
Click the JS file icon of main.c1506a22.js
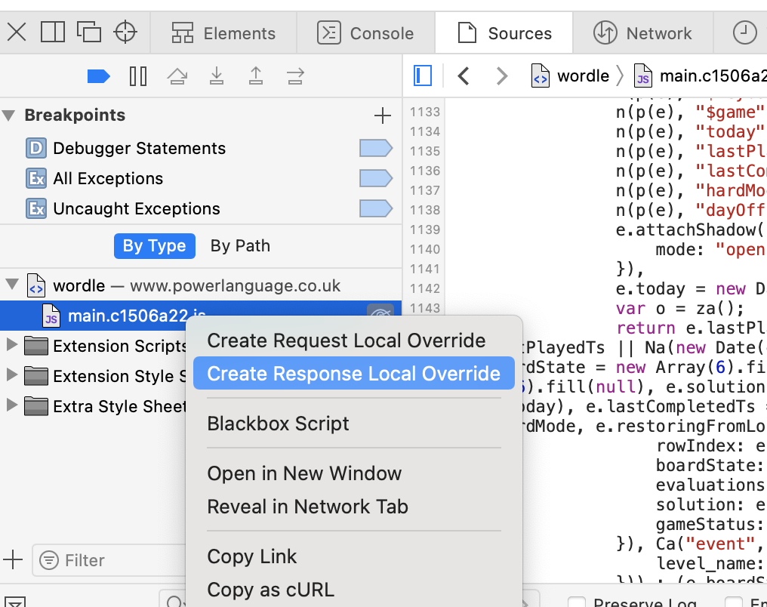point(51,316)
